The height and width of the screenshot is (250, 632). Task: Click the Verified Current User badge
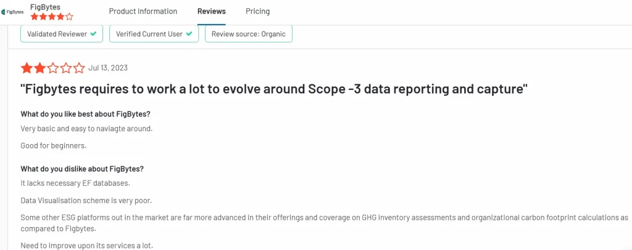coord(154,34)
